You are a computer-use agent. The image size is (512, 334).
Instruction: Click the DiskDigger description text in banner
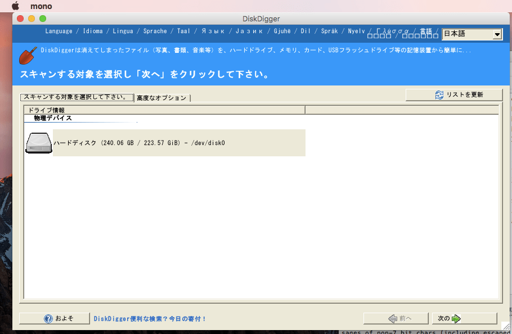(255, 50)
